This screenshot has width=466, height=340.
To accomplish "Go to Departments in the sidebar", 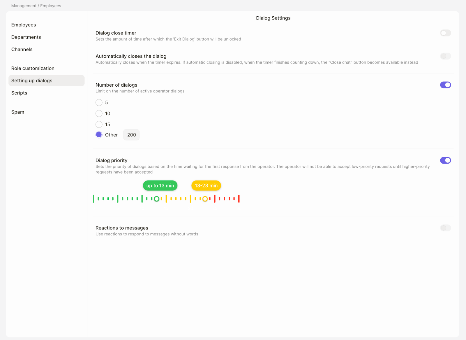I will [x=26, y=37].
